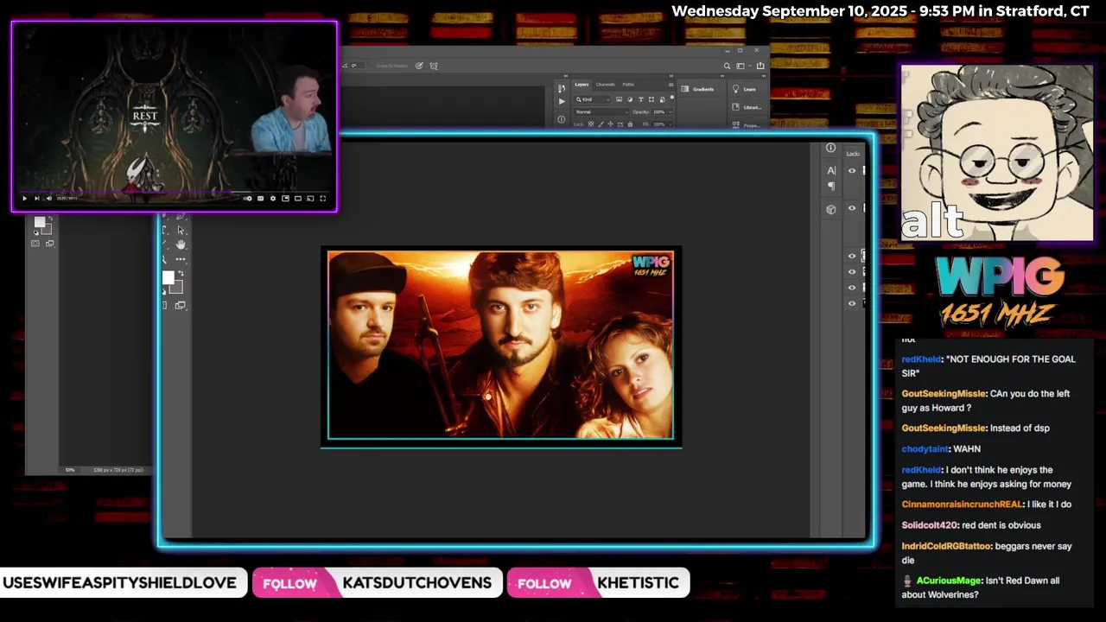Open the Libraries panel
This screenshot has height=622, width=1106.
point(746,108)
